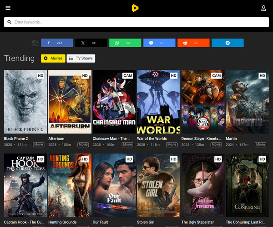Share on Facebook button

[57, 43]
